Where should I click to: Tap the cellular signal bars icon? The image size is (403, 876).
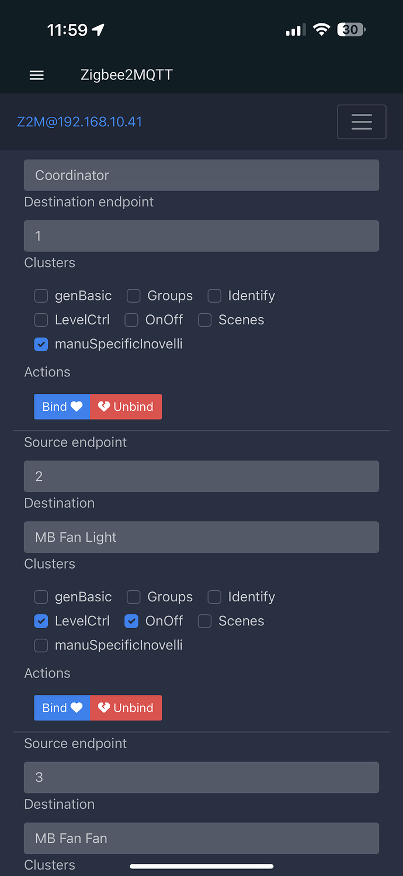pyautogui.click(x=295, y=30)
